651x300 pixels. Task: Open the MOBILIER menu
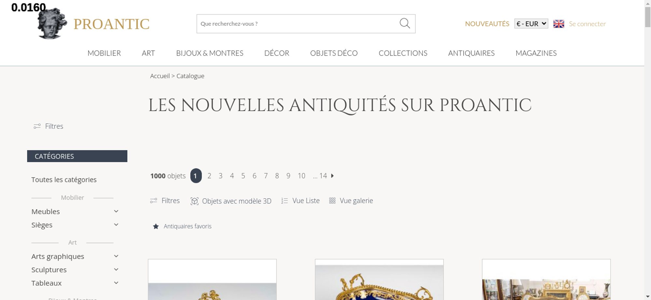(x=104, y=53)
